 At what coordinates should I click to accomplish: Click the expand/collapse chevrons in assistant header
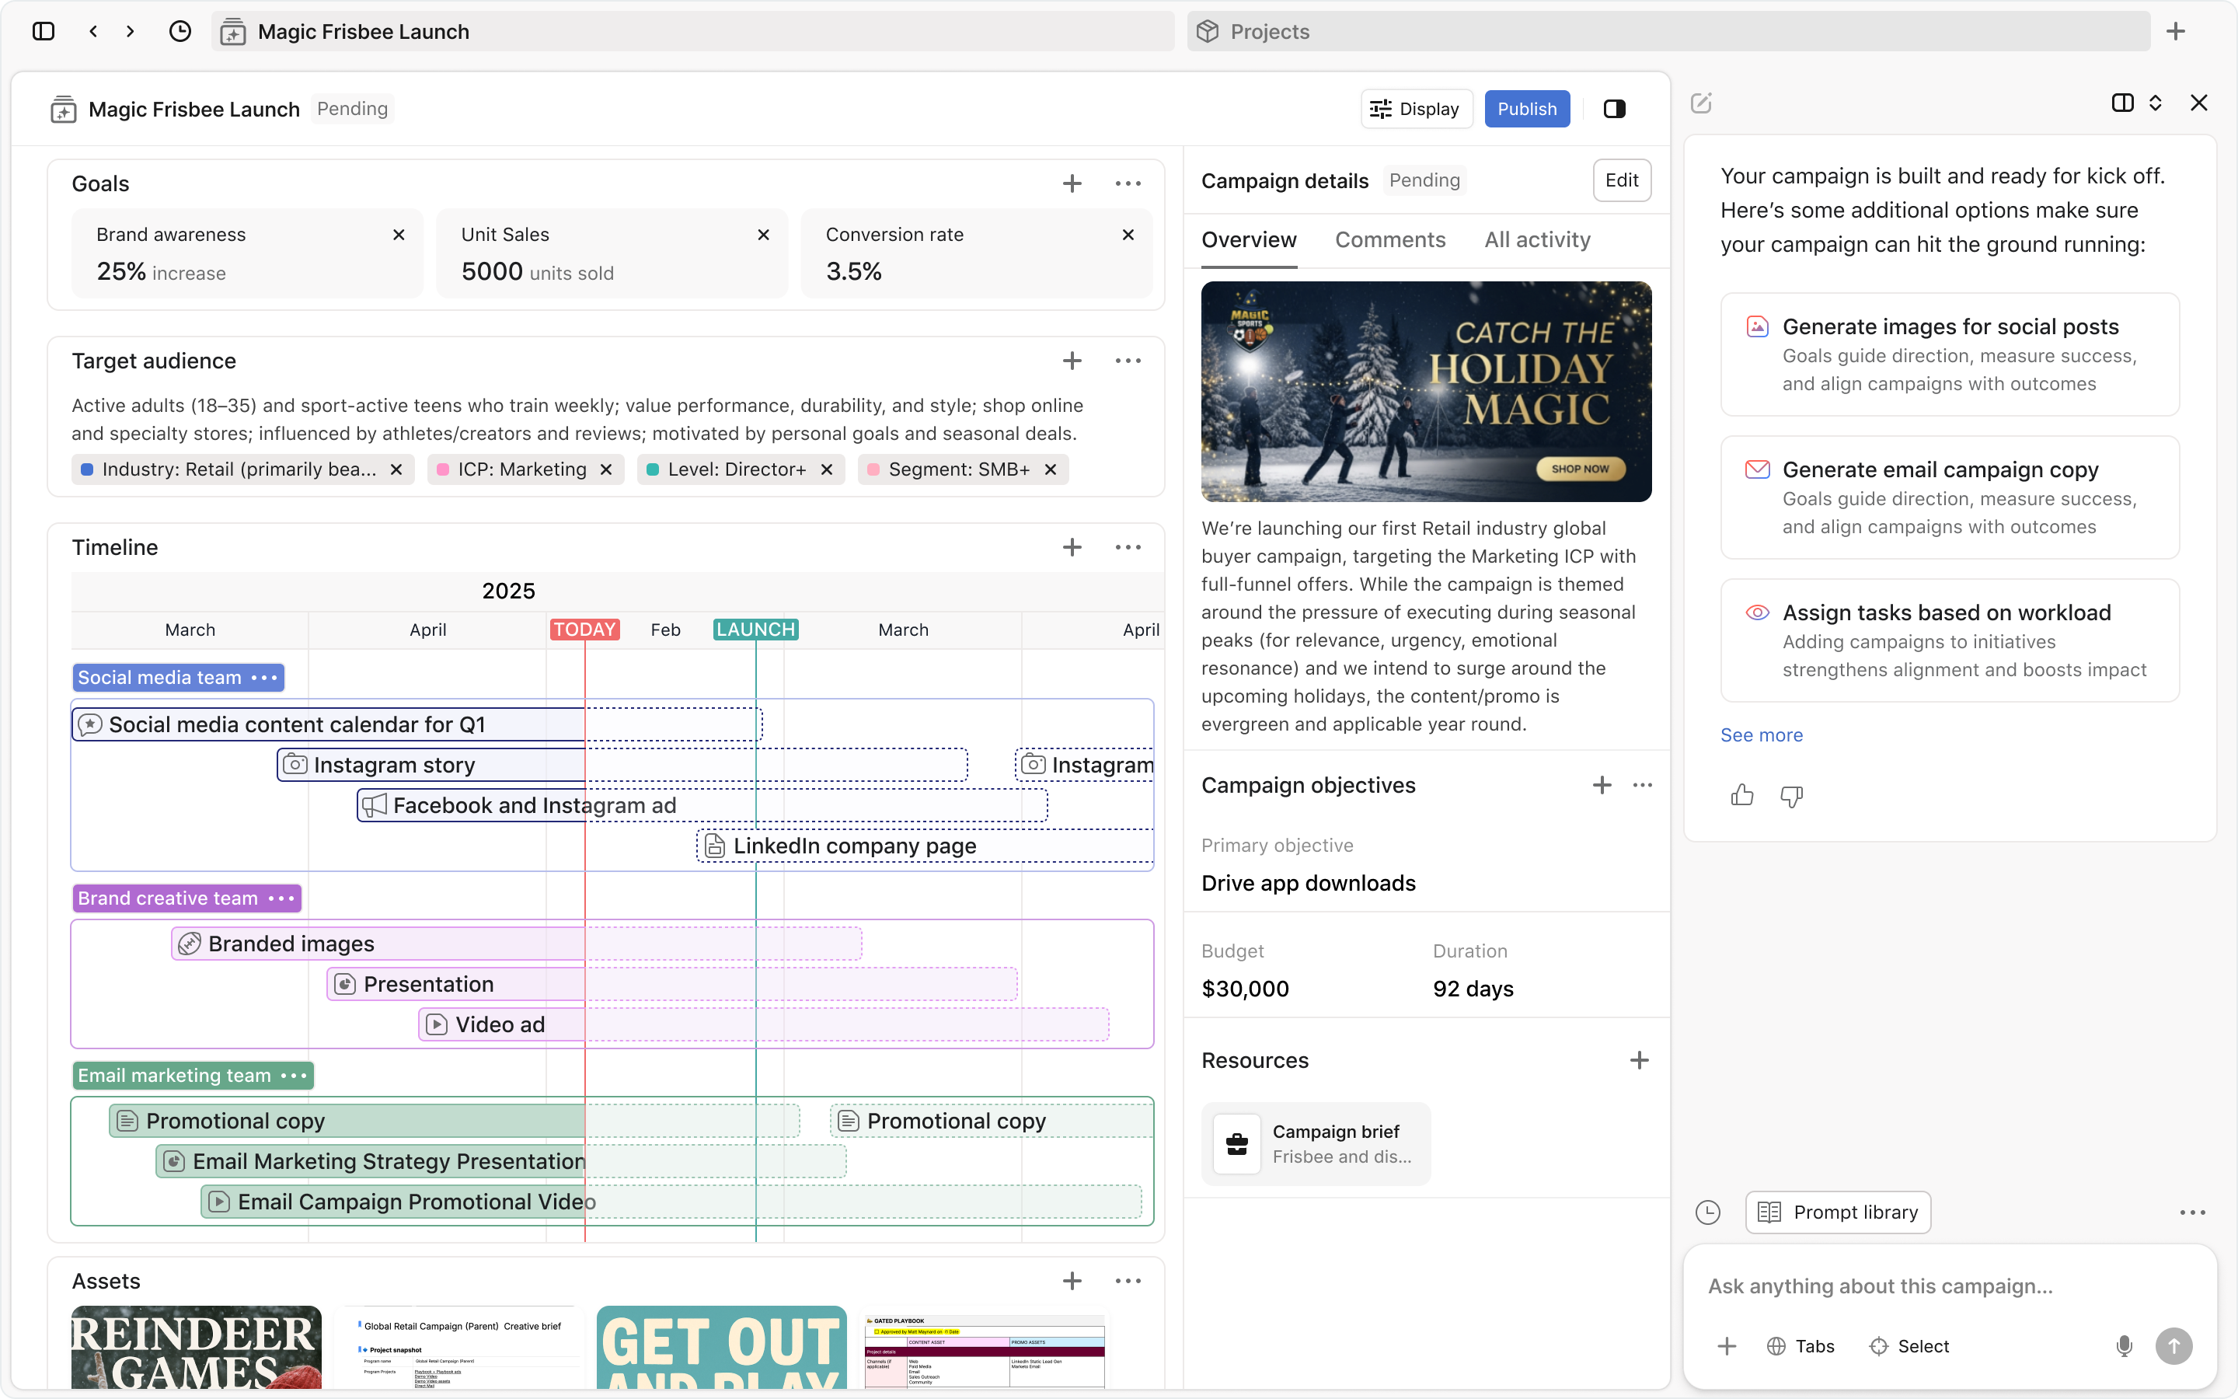(x=2156, y=103)
